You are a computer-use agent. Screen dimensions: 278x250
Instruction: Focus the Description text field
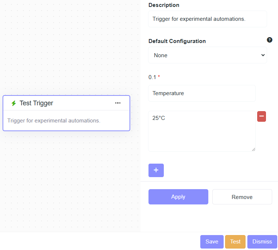pyautogui.click(x=207, y=19)
